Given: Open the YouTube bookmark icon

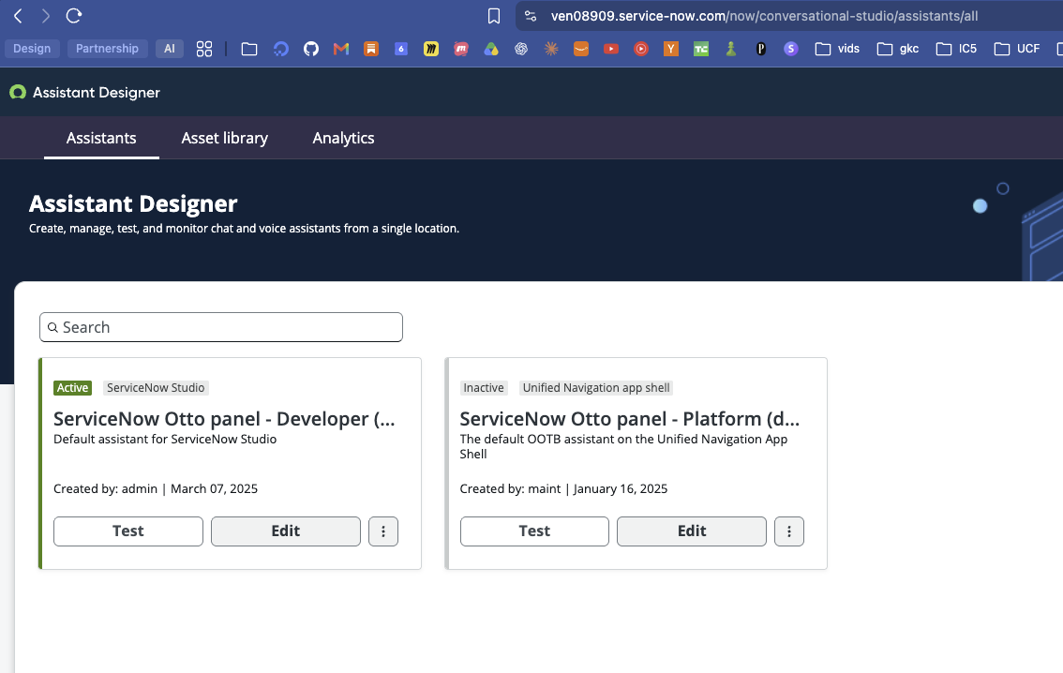Looking at the screenshot, I should click(611, 49).
